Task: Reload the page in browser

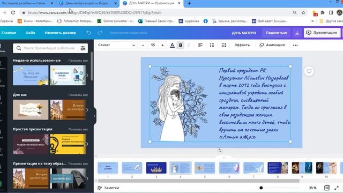Action: (13, 12)
